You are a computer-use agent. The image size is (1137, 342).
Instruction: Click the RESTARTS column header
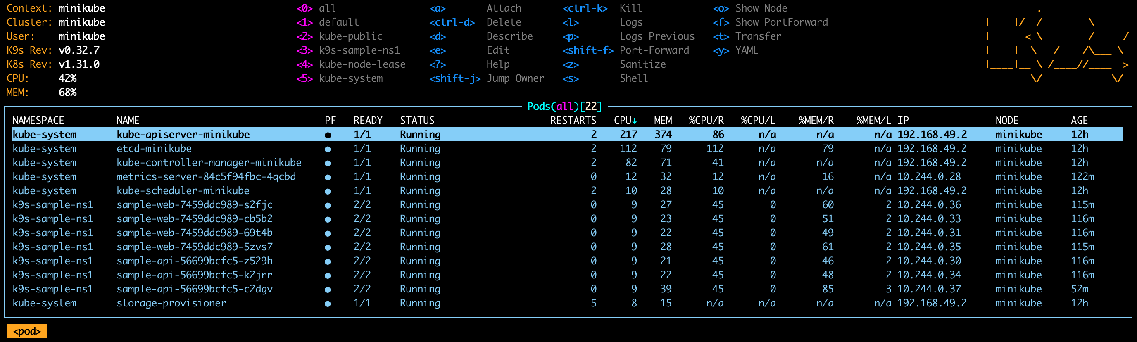click(573, 121)
